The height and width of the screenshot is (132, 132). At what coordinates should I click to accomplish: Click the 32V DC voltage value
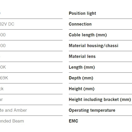point(7,24)
